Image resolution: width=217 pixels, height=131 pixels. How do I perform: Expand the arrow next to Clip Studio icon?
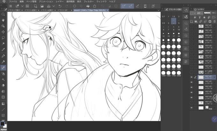(x=22, y=6)
